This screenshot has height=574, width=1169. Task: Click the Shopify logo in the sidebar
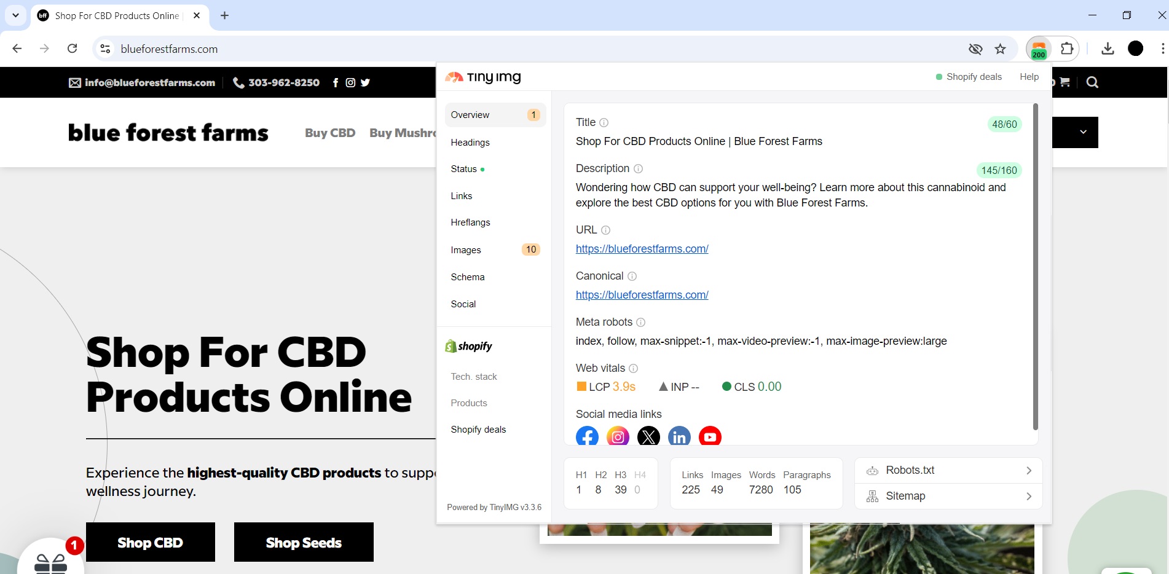pyautogui.click(x=470, y=345)
